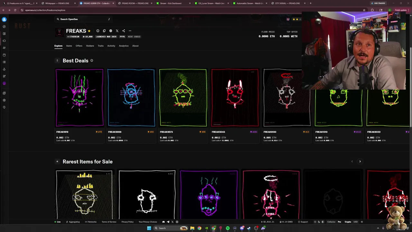Show next Rarest Items with right arrow
This screenshot has height=232, width=412.
click(360, 161)
